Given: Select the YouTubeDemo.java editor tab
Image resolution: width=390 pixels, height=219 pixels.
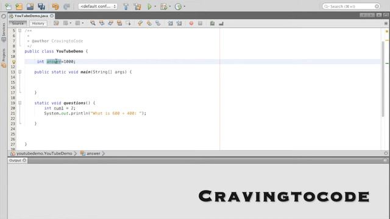Looking at the screenshot, I should tap(31, 16).
